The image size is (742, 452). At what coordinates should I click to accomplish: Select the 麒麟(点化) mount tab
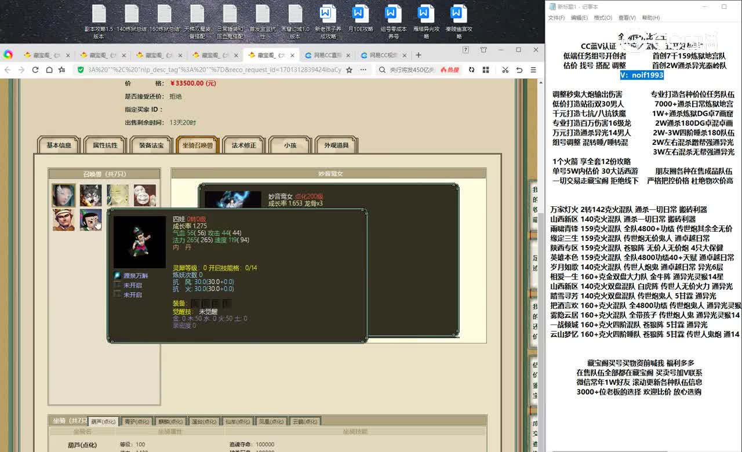click(171, 421)
